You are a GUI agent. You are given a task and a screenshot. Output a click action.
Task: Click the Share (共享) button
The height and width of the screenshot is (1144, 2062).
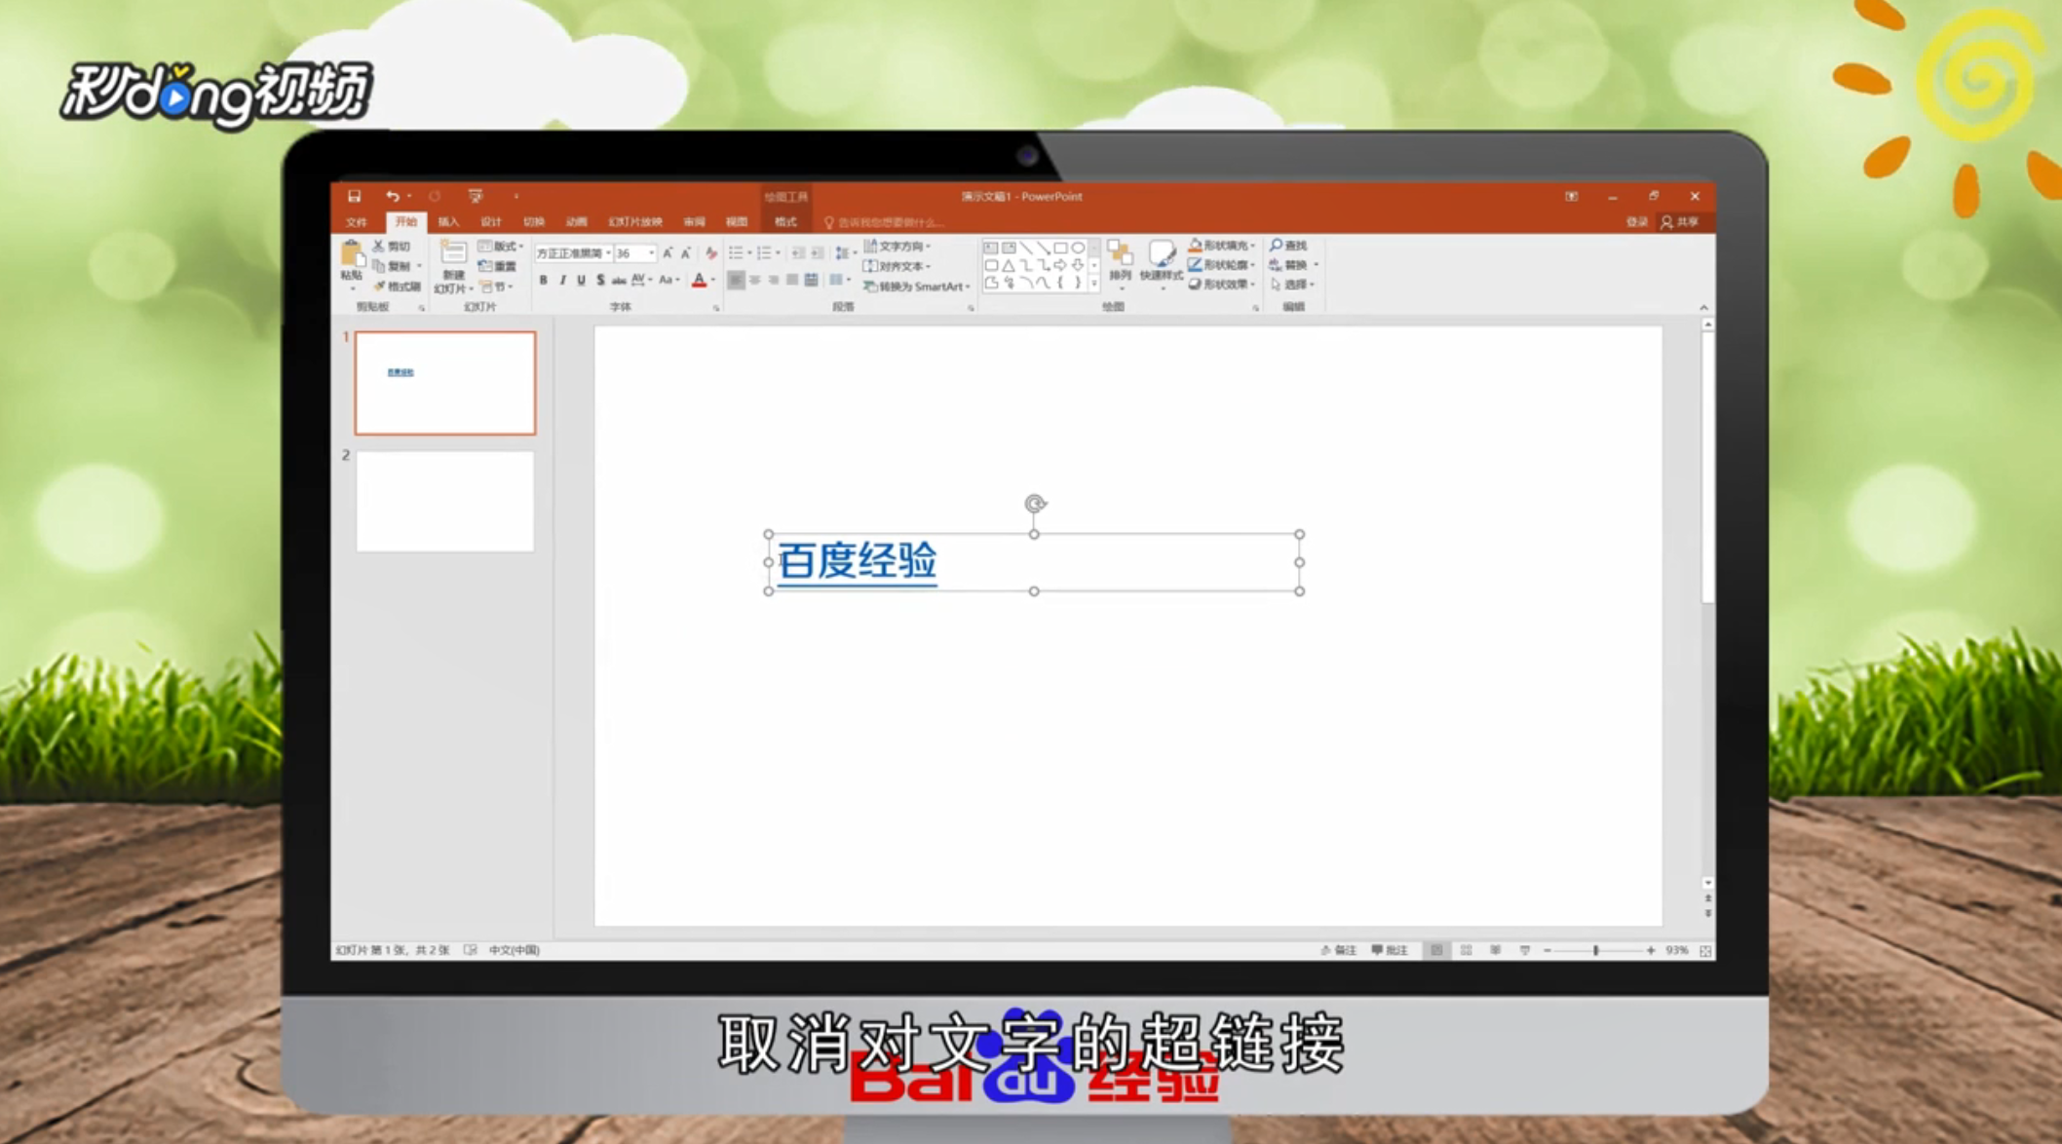[1680, 222]
